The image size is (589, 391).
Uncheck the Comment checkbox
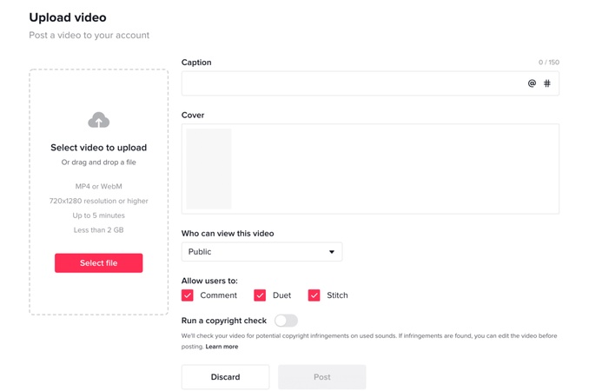click(188, 295)
